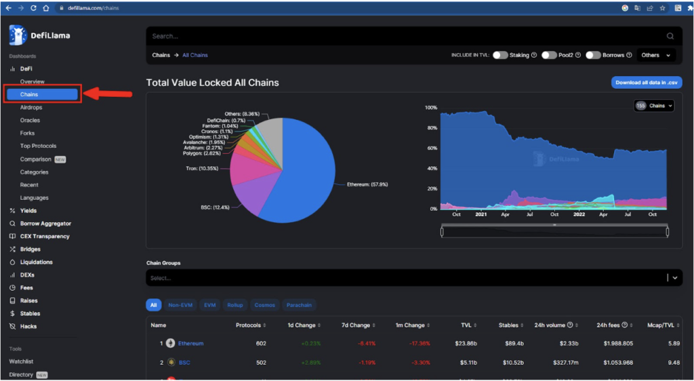Open the Comparison sidebar link
The height and width of the screenshot is (381, 694).
pyautogui.click(x=35, y=159)
